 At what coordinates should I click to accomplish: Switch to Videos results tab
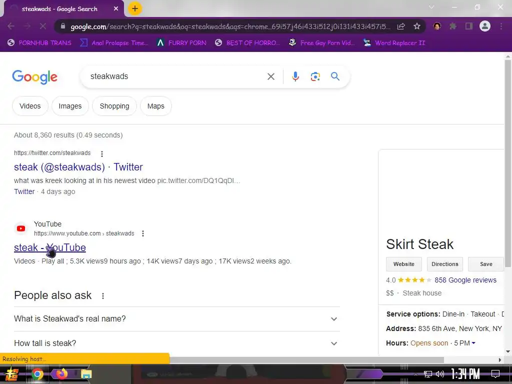(30, 106)
